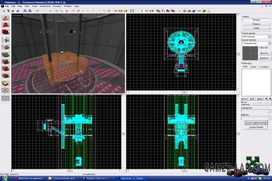
Task: Click the smaller grid size icon
Action: [x=13, y=11]
